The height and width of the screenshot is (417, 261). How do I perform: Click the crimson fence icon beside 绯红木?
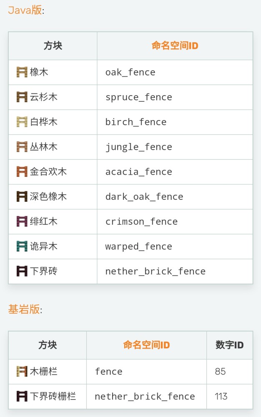click(22, 221)
